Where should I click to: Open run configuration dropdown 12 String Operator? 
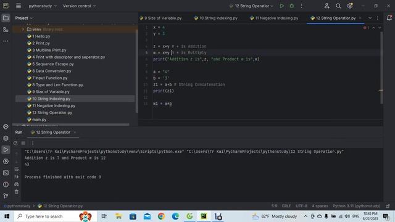click(251, 6)
